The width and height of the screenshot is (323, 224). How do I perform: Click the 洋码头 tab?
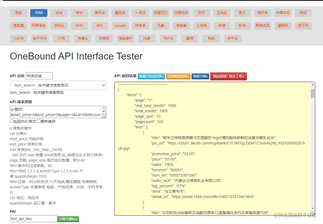59,26
